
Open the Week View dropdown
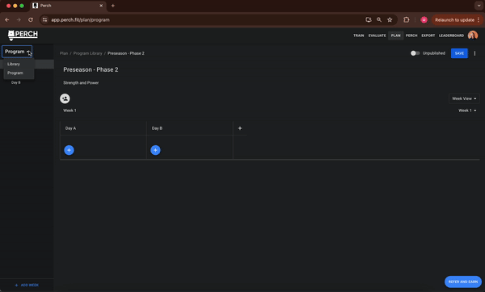point(464,98)
